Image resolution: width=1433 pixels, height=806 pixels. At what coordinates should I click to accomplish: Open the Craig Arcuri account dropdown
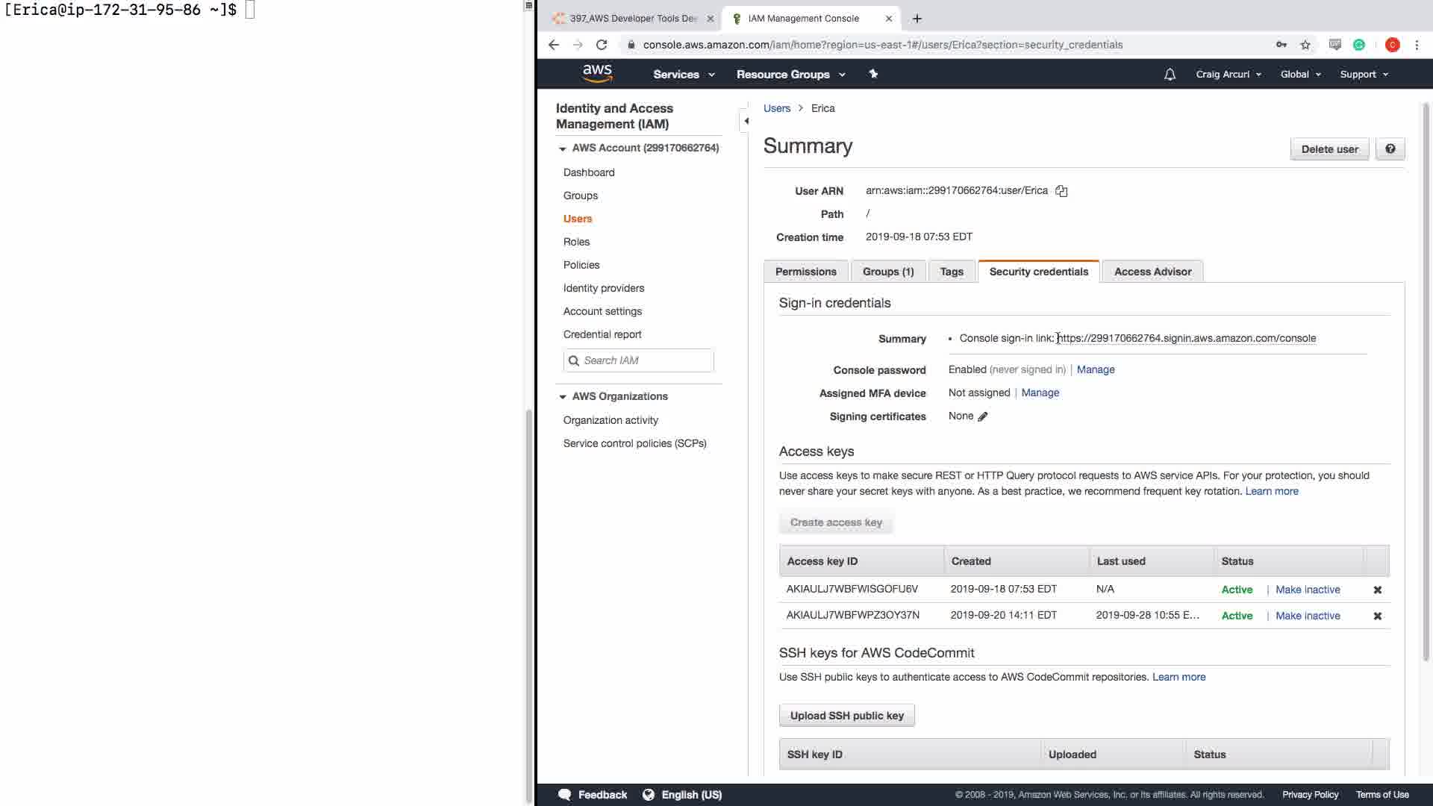click(1228, 75)
